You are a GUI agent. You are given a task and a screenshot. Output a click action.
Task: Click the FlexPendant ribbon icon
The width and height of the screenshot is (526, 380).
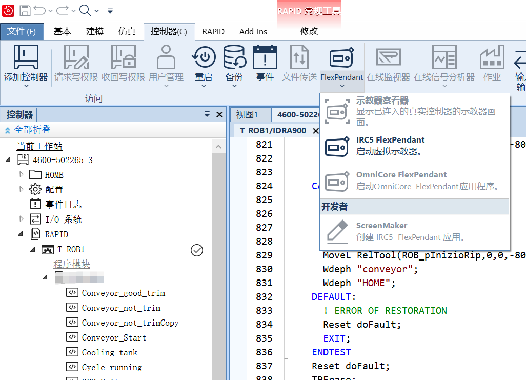tap(342, 58)
